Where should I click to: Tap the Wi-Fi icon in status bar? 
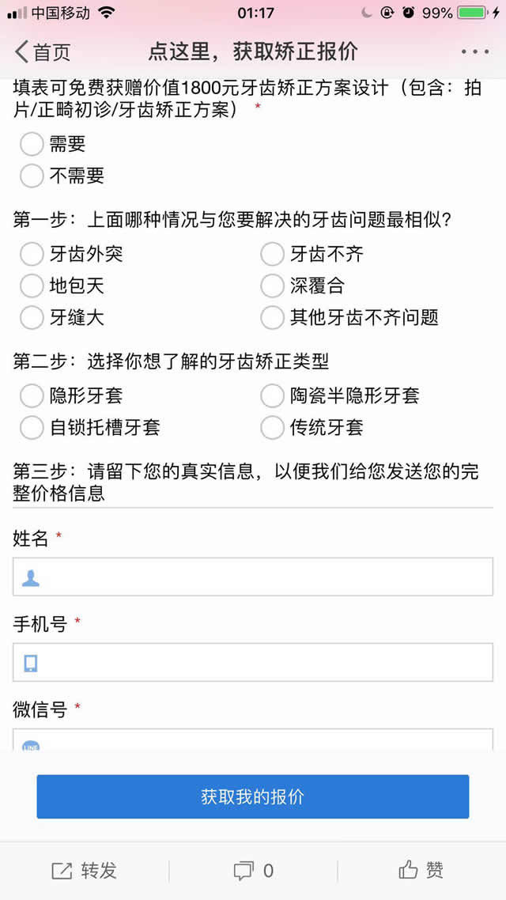tap(106, 13)
